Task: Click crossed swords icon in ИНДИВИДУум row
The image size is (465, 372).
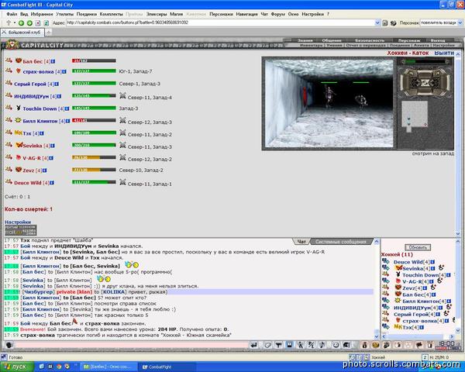Action: [x=122, y=96]
